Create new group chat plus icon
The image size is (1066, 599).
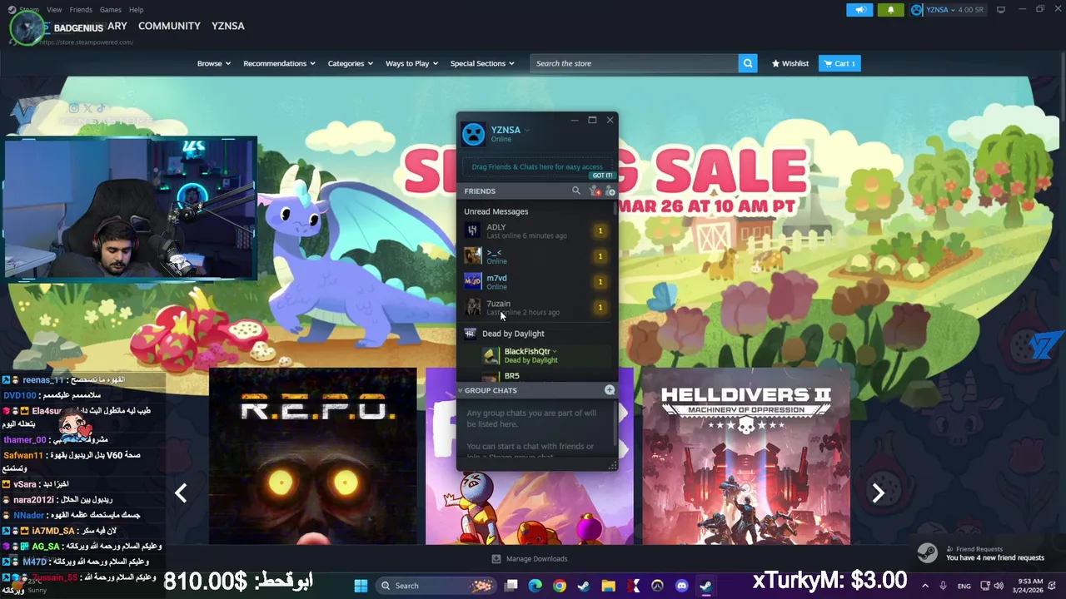(x=610, y=390)
